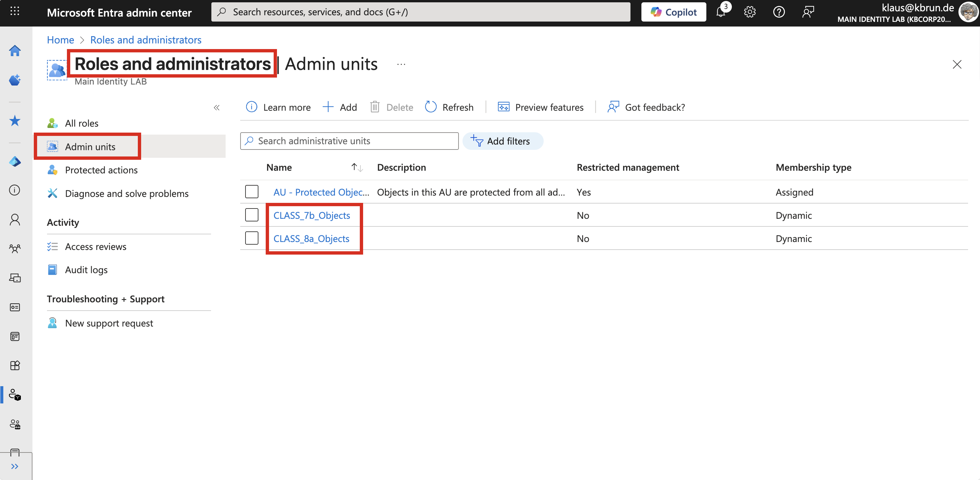Screen dimensions: 980x480
Task: Click the help question mark icon
Action: click(x=779, y=12)
